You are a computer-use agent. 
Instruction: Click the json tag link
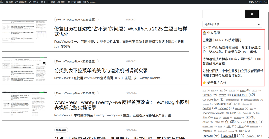click(x=241, y=131)
